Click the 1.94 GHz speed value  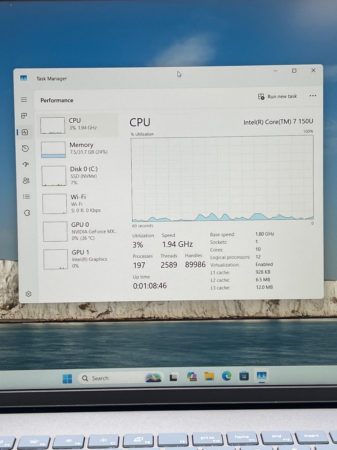[x=177, y=244]
